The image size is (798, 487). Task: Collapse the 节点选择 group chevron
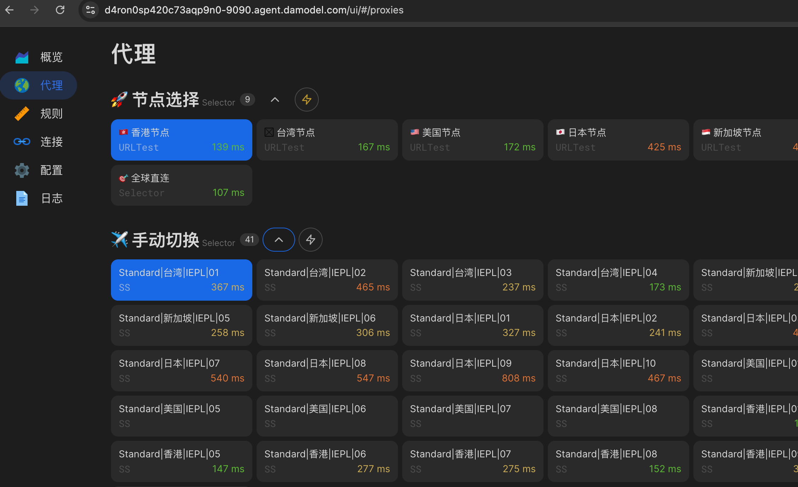(x=275, y=100)
